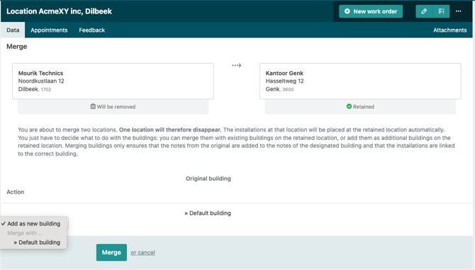Click the Action column header

pyautogui.click(x=16, y=192)
